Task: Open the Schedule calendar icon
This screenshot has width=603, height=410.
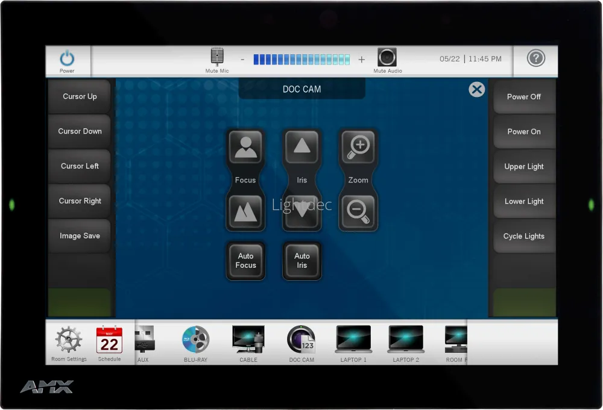Action: click(109, 341)
